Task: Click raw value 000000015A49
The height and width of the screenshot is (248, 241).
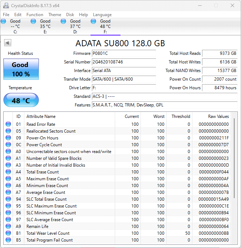Action: click(x=213, y=199)
